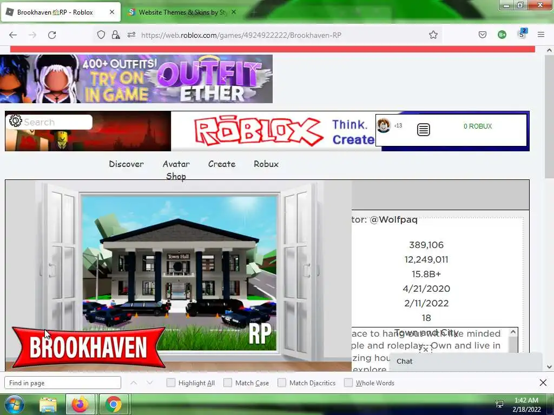554x415 pixels.
Task: Close the find bar
Action: (x=543, y=383)
